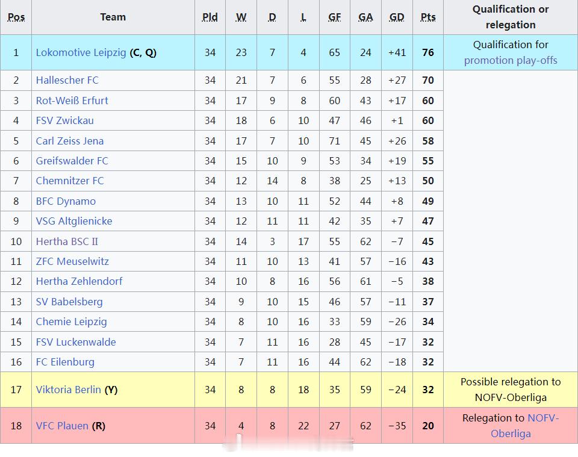Click the Pos column header abbreviation
This screenshot has height=457, width=578.
[x=16, y=17]
